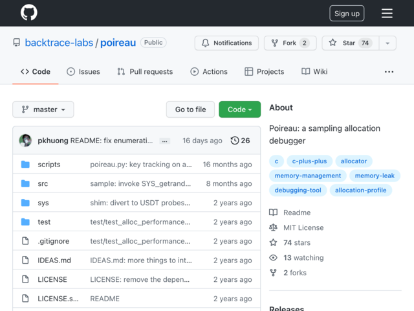Click the folder icon for src
The width and height of the screenshot is (414, 311).
[25, 183]
